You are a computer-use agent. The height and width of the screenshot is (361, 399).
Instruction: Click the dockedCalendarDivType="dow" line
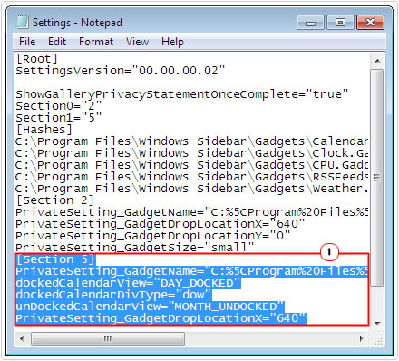(x=113, y=295)
